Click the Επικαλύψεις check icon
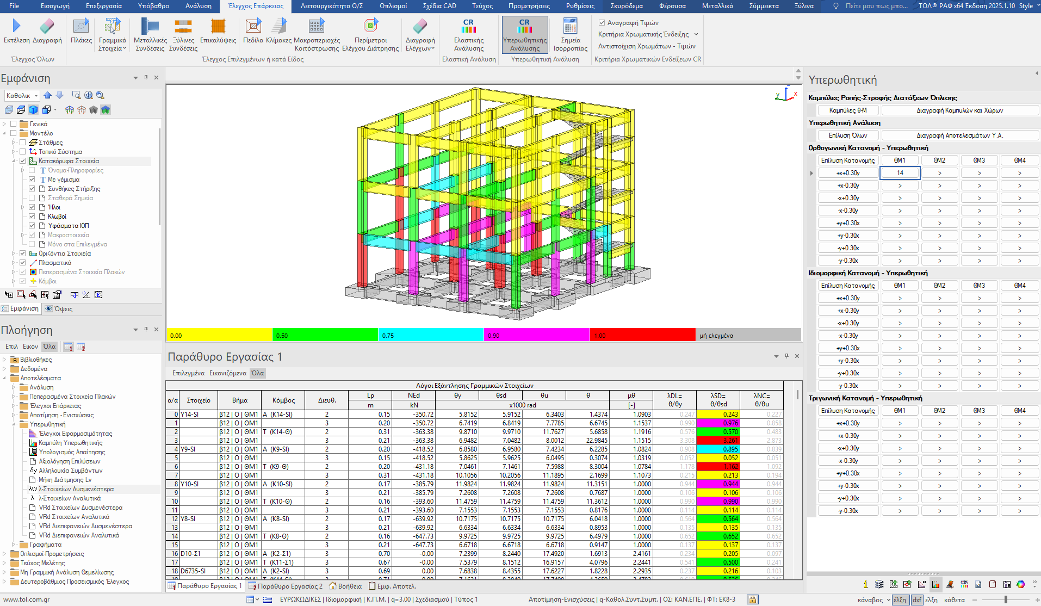Image resolution: width=1041 pixels, height=606 pixels. 218,27
